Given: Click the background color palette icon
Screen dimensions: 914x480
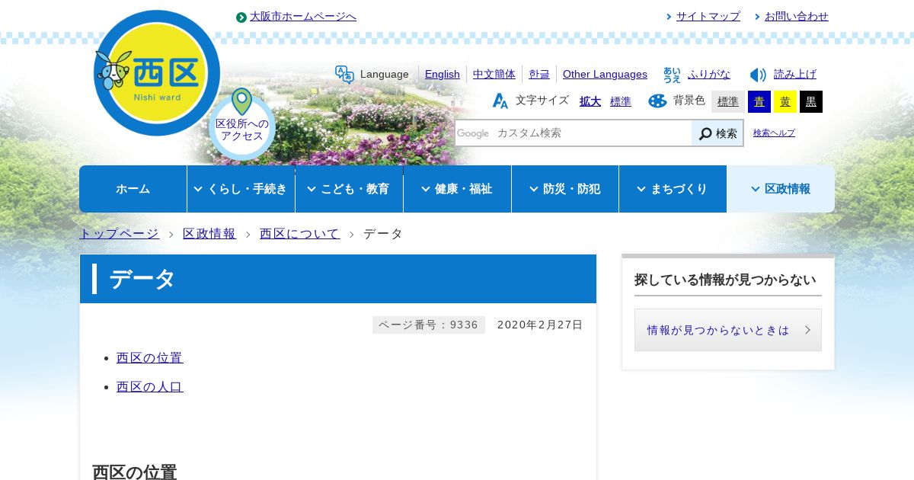Looking at the screenshot, I should pyautogui.click(x=657, y=101).
